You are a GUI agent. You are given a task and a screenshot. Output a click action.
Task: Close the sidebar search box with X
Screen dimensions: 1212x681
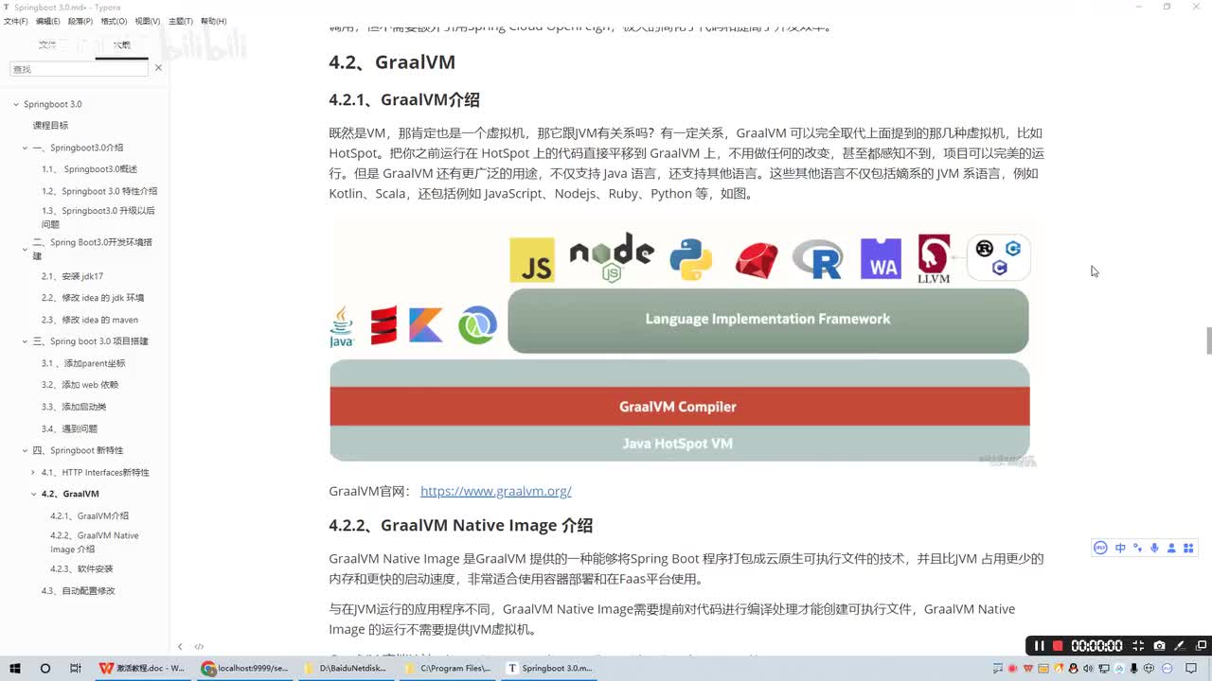tap(158, 68)
